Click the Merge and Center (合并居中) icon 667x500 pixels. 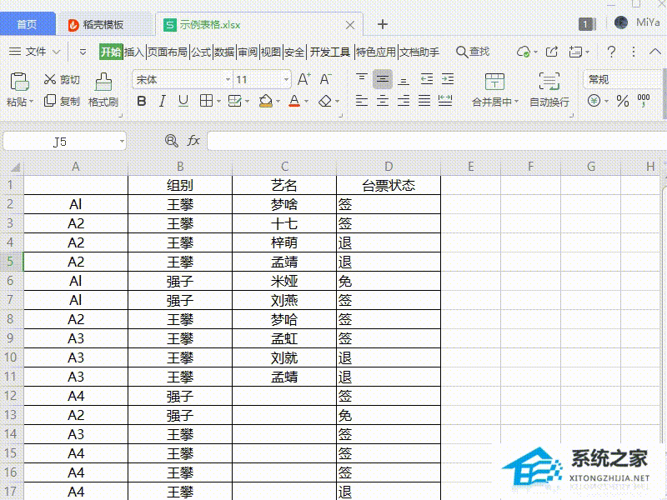pyautogui.click(x=494, y=82)
